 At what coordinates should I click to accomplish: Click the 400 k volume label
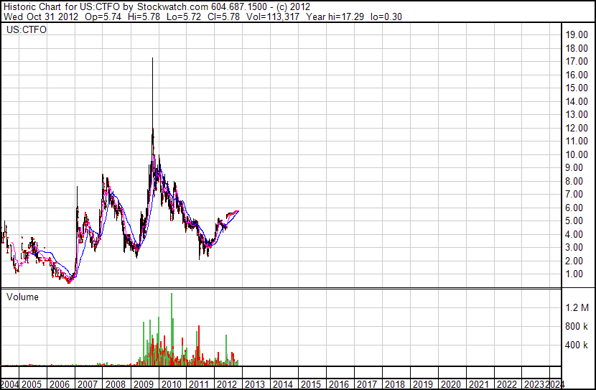[x=577, y=345]
